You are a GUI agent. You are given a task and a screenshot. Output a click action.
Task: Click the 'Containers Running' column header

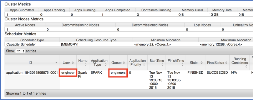(x=156, y=10)
